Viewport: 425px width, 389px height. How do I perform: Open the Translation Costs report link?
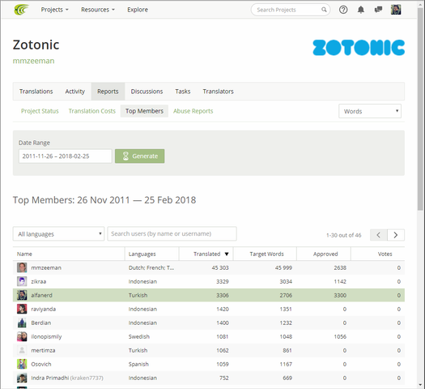(x=92, y=111)
